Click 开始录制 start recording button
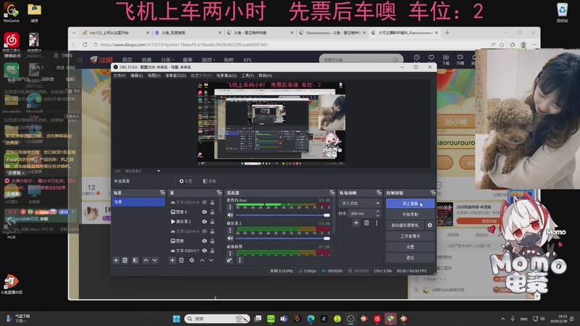The width and height of the screenshot is (580, 326). pyautogui.click(x=410, y=214)
